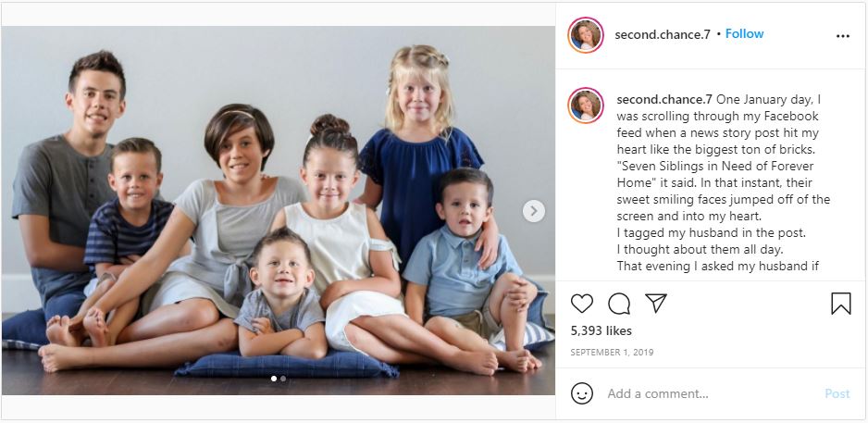Open second.chance.7 username in the header
The image size is (868, 423).
(x=662, y=34)
